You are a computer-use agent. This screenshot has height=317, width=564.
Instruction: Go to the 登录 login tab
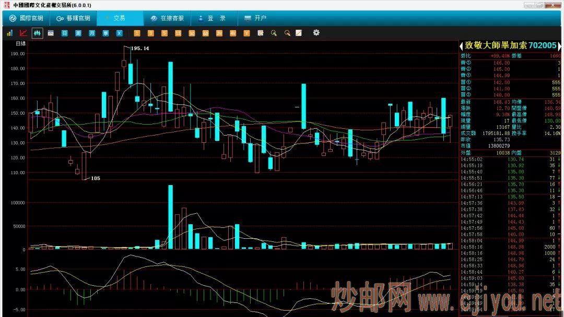pyautogui.click(x=214, y=18)
